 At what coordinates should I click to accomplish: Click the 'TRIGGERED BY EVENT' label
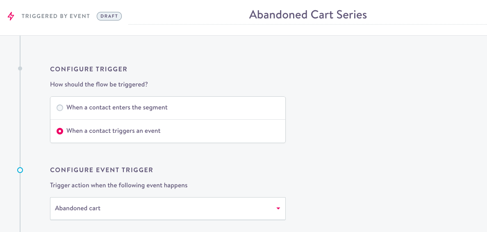[56, 16]
